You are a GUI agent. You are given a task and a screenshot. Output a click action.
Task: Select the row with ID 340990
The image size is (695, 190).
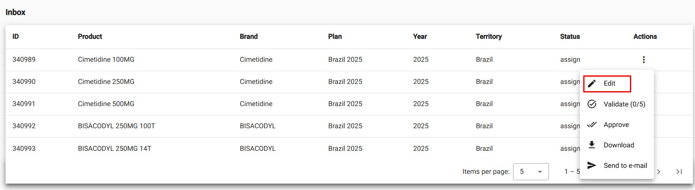tap(24, 82)
